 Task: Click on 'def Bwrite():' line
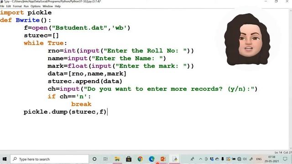[x=26, y=20]
